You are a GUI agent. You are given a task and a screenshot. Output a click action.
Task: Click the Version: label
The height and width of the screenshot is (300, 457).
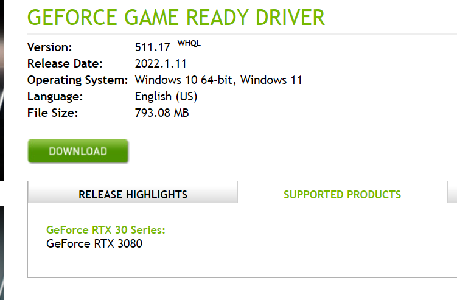pyautogui.click(x=49, y=47)
